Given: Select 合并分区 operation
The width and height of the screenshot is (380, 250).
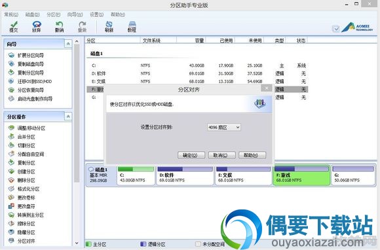Looking at the screenshot, I should tap(22, 137).
